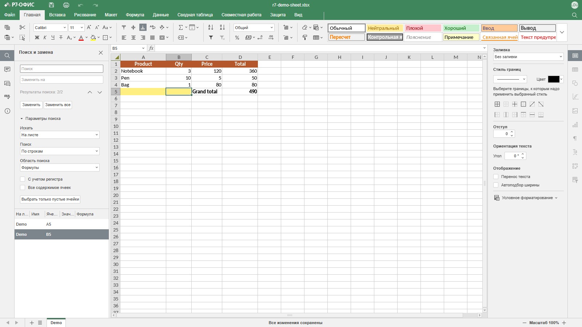
Task: Click the copy format paintbrush icon
Action: (x=305, y=37)
